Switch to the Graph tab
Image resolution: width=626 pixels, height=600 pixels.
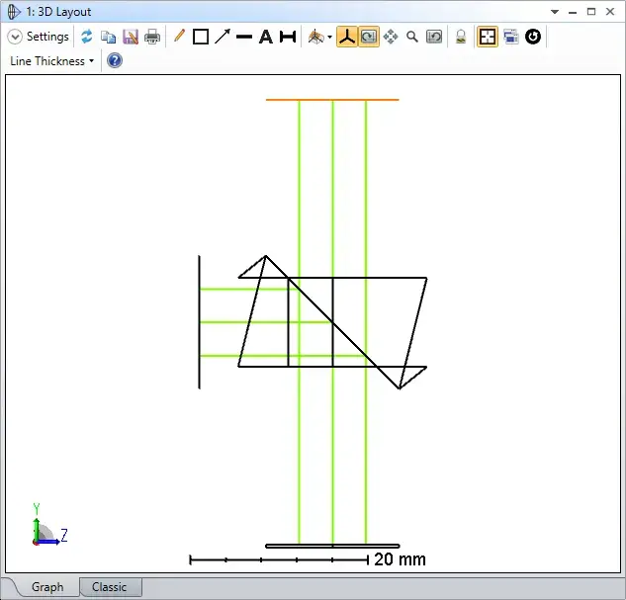click(x=47, y=587)
